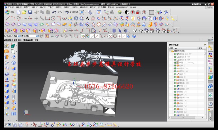Toggle checkbox for 基准坐标系 (0) feature
Screen dimensions: 218x130
[x=175, y=54]
